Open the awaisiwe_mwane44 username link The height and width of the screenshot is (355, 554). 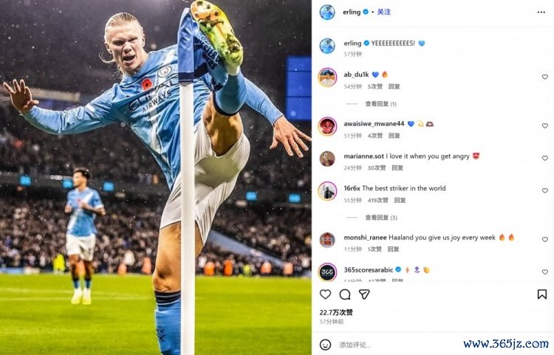[x=374, y=124]
